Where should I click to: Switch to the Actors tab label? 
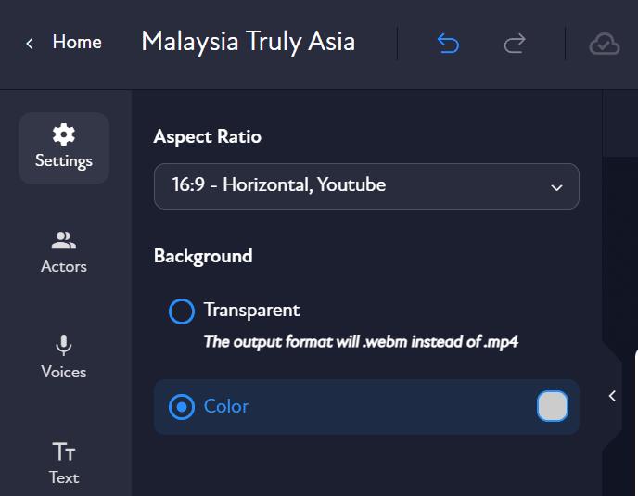point(64,266)
